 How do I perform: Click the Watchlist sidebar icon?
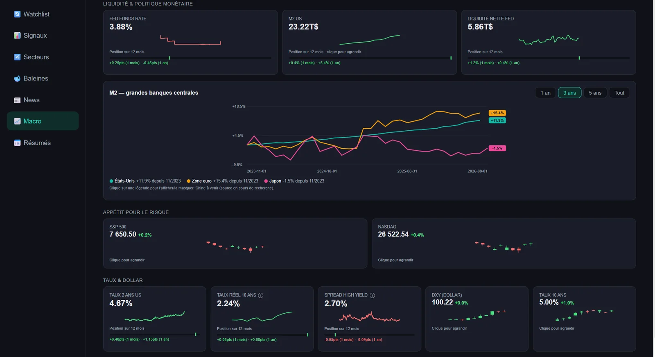coord(17,14)
